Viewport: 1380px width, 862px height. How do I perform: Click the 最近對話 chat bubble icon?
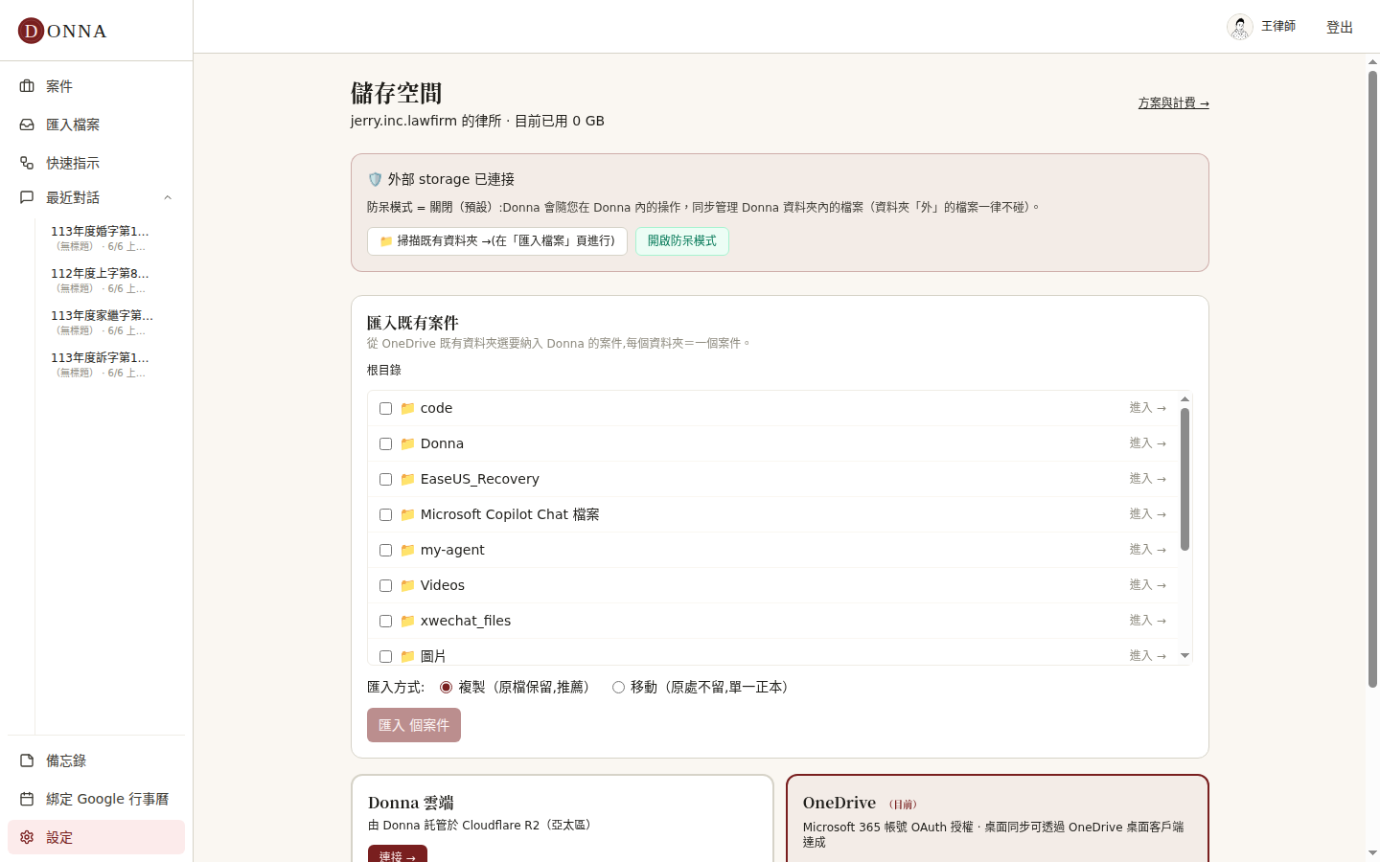pos(27,197)
